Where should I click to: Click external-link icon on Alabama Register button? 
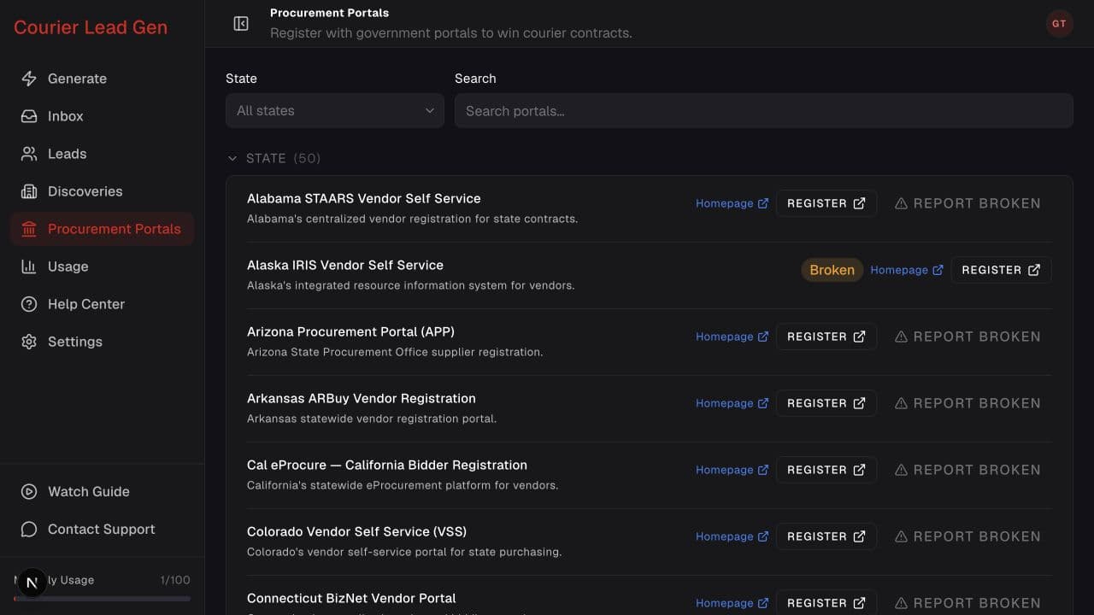[x=860, y=203]
